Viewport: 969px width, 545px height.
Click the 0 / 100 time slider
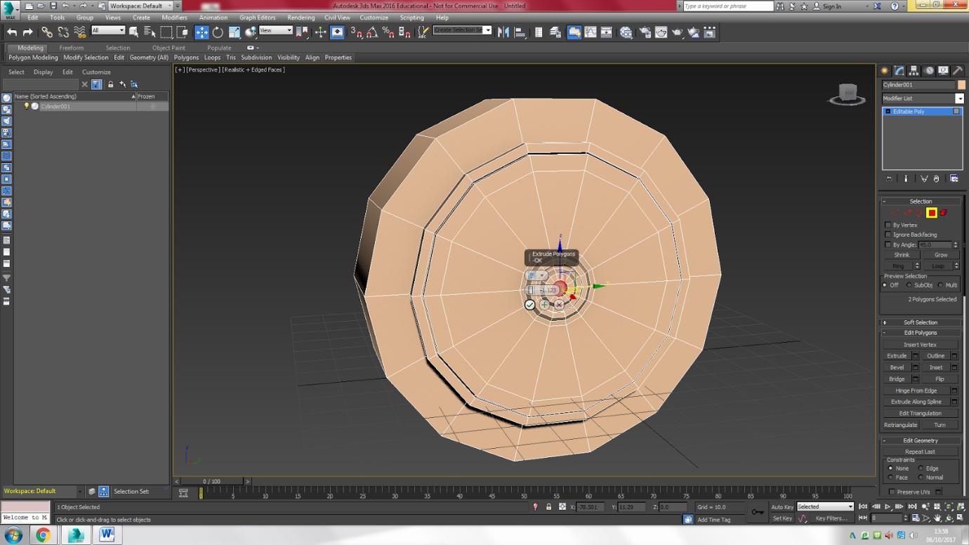(211, 481)
